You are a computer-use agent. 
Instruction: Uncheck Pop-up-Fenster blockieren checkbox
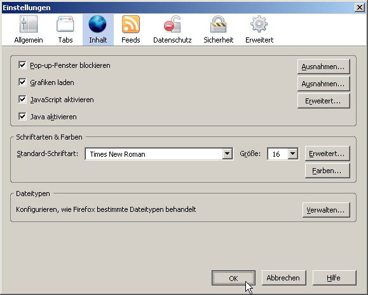click(x=22, y=65)
